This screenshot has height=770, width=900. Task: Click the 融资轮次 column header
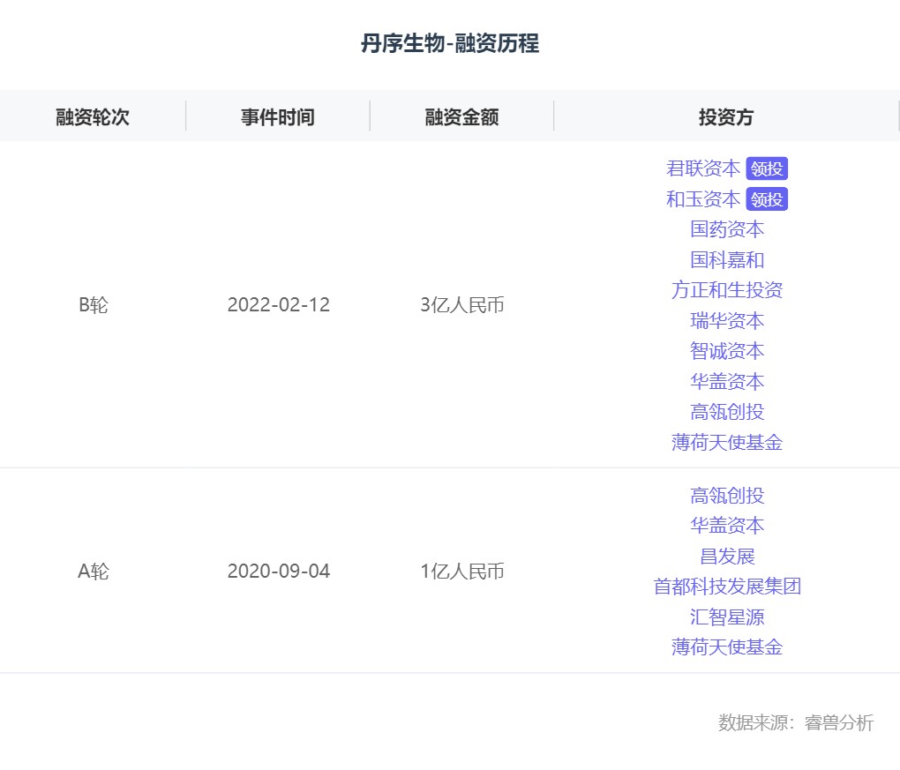(x=93, y=117)
